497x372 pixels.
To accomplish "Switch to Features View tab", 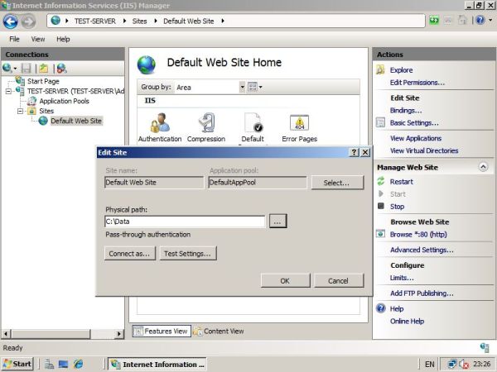I will click(162, 331).
